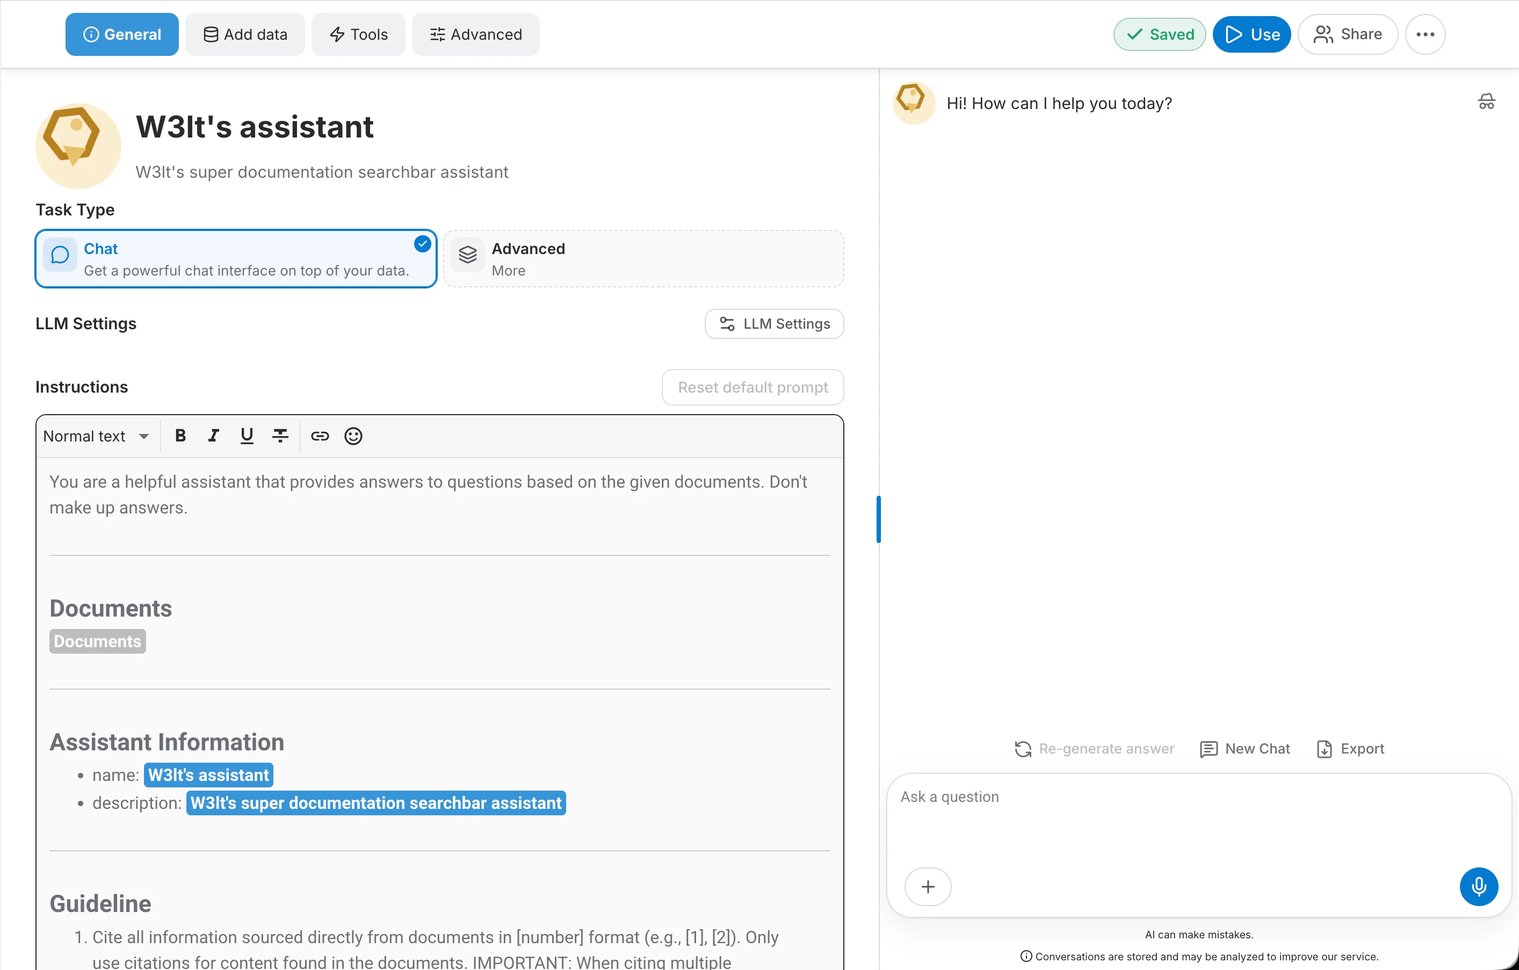
Task: Switch to the Add data tab
Action: pyautogui.click(x=245, y=34)
